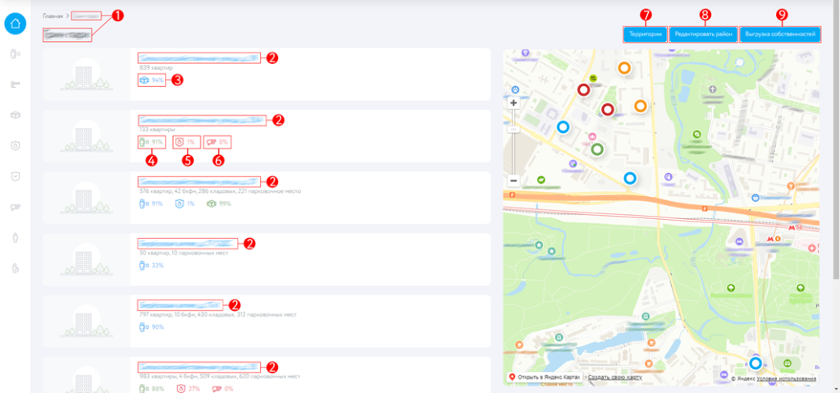
Task: Select the green ring marker on map
Action: point(597,149)
